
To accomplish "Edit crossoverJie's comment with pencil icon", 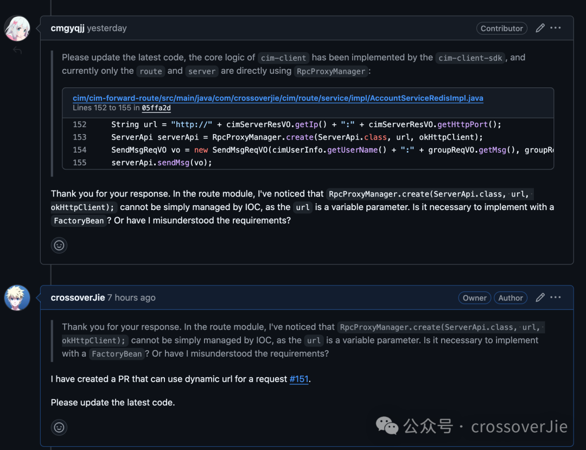I will tap(540, 297).
